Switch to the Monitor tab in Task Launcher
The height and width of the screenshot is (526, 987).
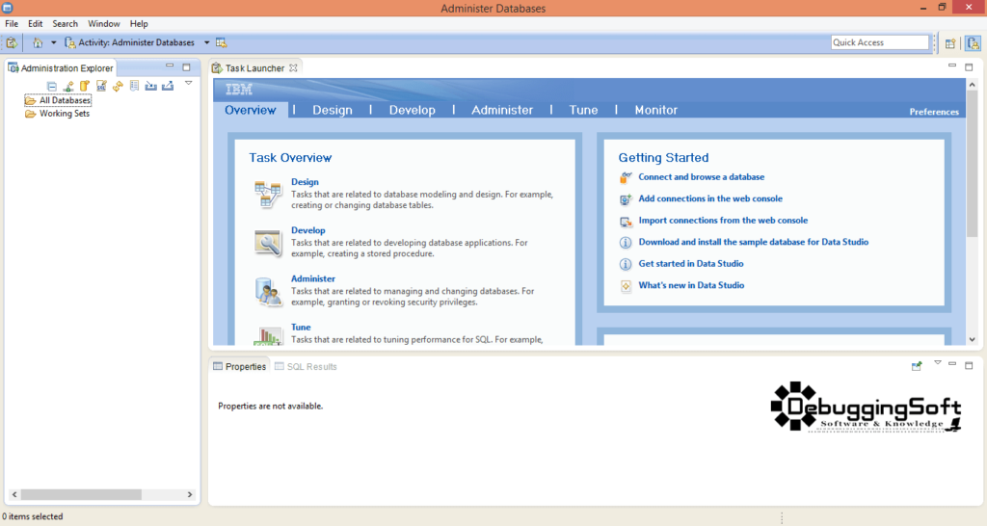tap(655, 110)
